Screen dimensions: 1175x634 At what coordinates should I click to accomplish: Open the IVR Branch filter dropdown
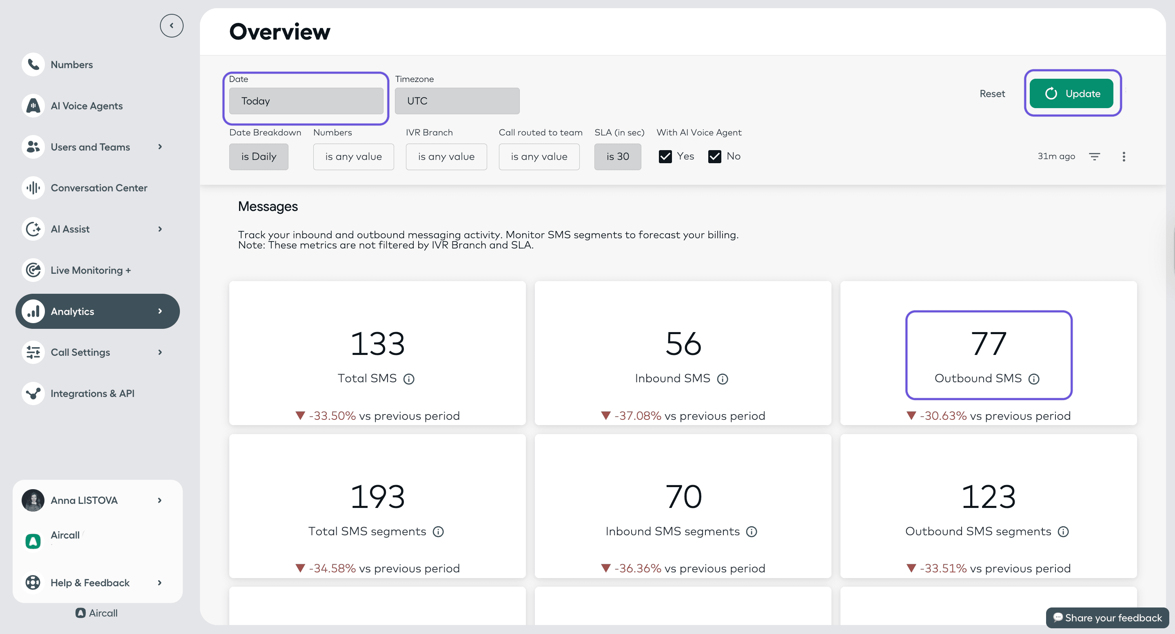click(x=446, y=156)
